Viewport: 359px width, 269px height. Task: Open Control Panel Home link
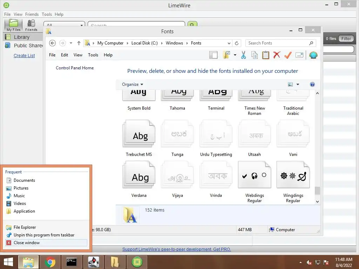(x=75, y=68)
